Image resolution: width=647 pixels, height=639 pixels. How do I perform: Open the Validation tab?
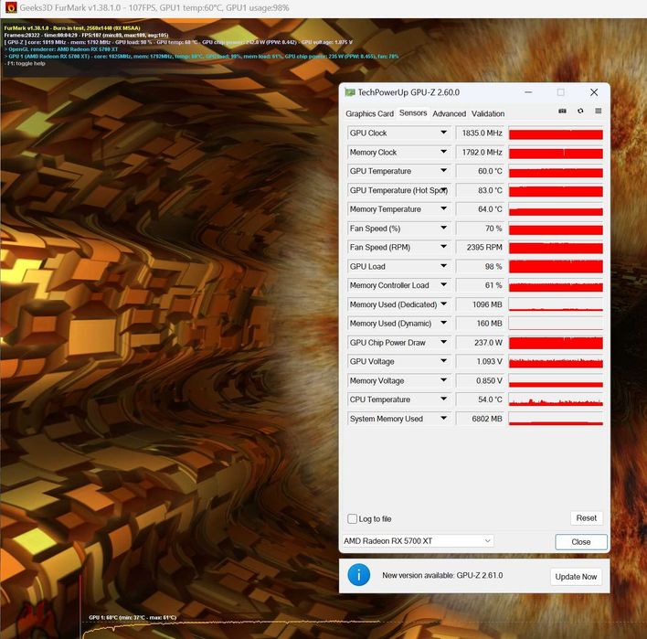pyautogui.click(x=488, y=113)
